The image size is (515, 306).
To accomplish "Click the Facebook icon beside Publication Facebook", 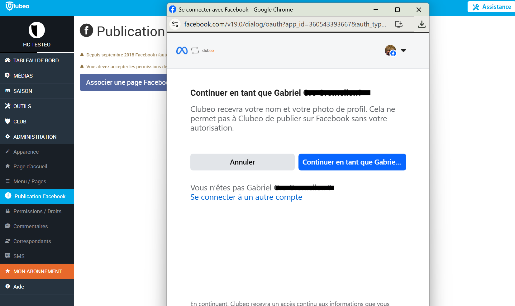I will click(x=8, y=196).
